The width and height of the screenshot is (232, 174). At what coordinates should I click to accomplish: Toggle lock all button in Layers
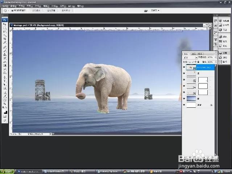tap(198, 62)
